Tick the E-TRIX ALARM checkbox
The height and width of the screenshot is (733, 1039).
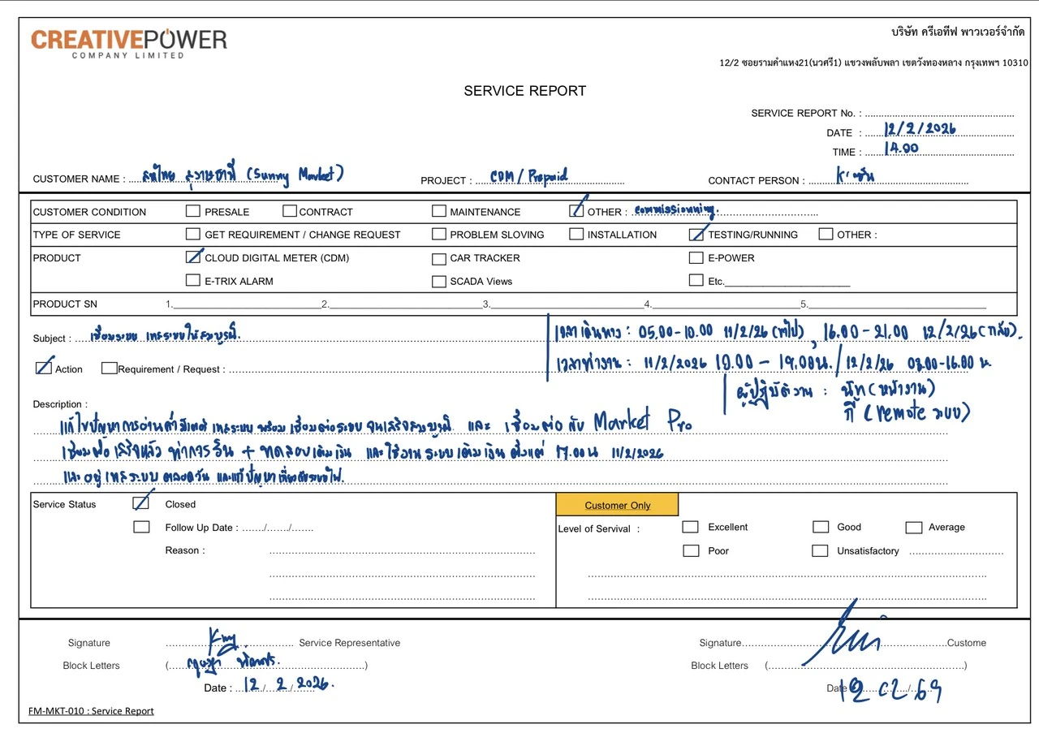click(x=193, y=280)
